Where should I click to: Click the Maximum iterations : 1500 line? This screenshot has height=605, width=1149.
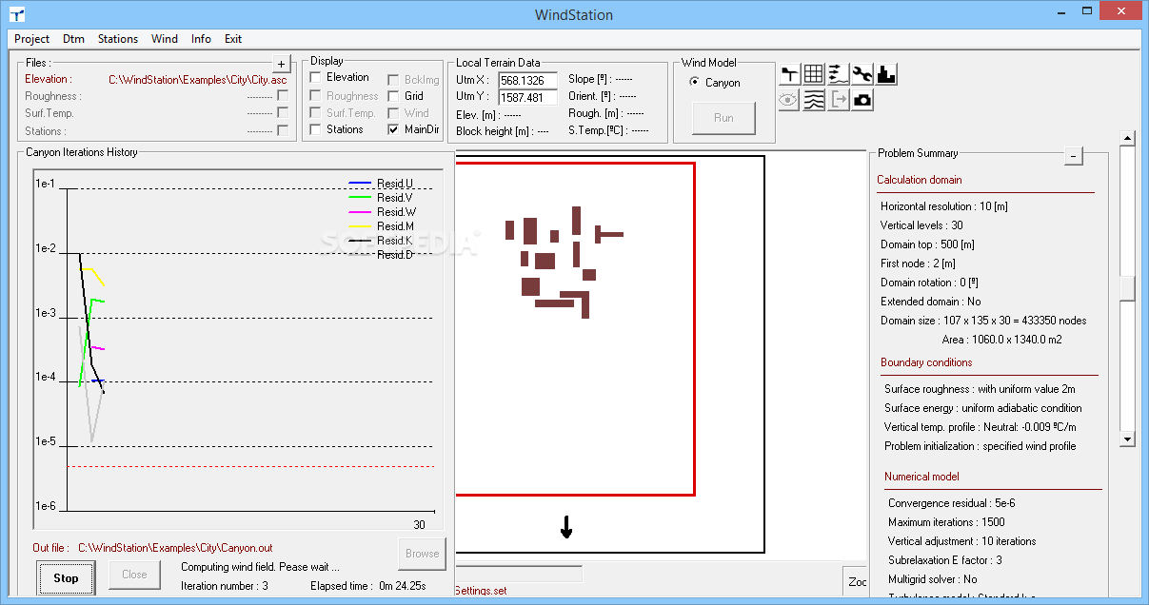click(x=946, y=522)
